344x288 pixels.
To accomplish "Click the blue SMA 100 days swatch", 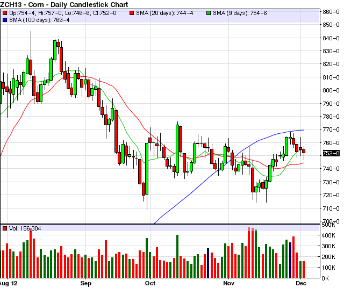I will click(5, 20).
